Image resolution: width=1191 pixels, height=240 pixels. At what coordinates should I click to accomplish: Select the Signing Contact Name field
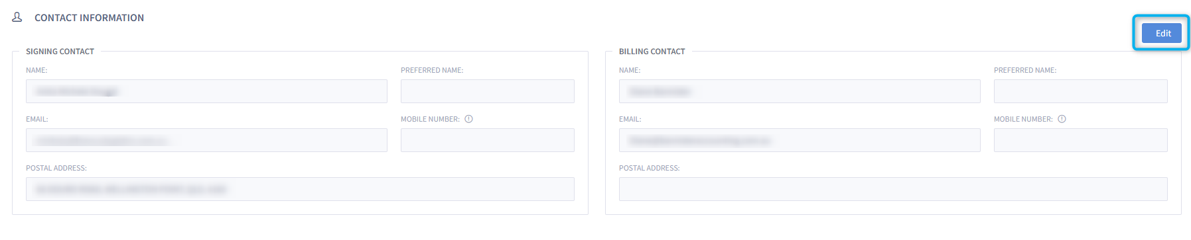206,91
